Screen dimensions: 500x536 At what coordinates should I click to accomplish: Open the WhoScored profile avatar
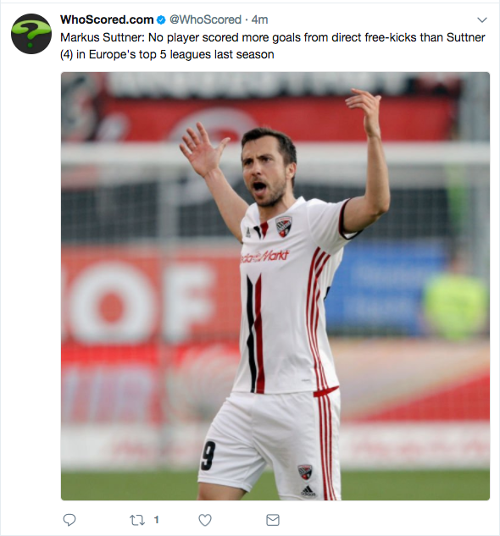coord(31,34)
